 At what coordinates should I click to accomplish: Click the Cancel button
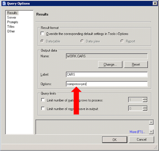(x=142, y=139)
